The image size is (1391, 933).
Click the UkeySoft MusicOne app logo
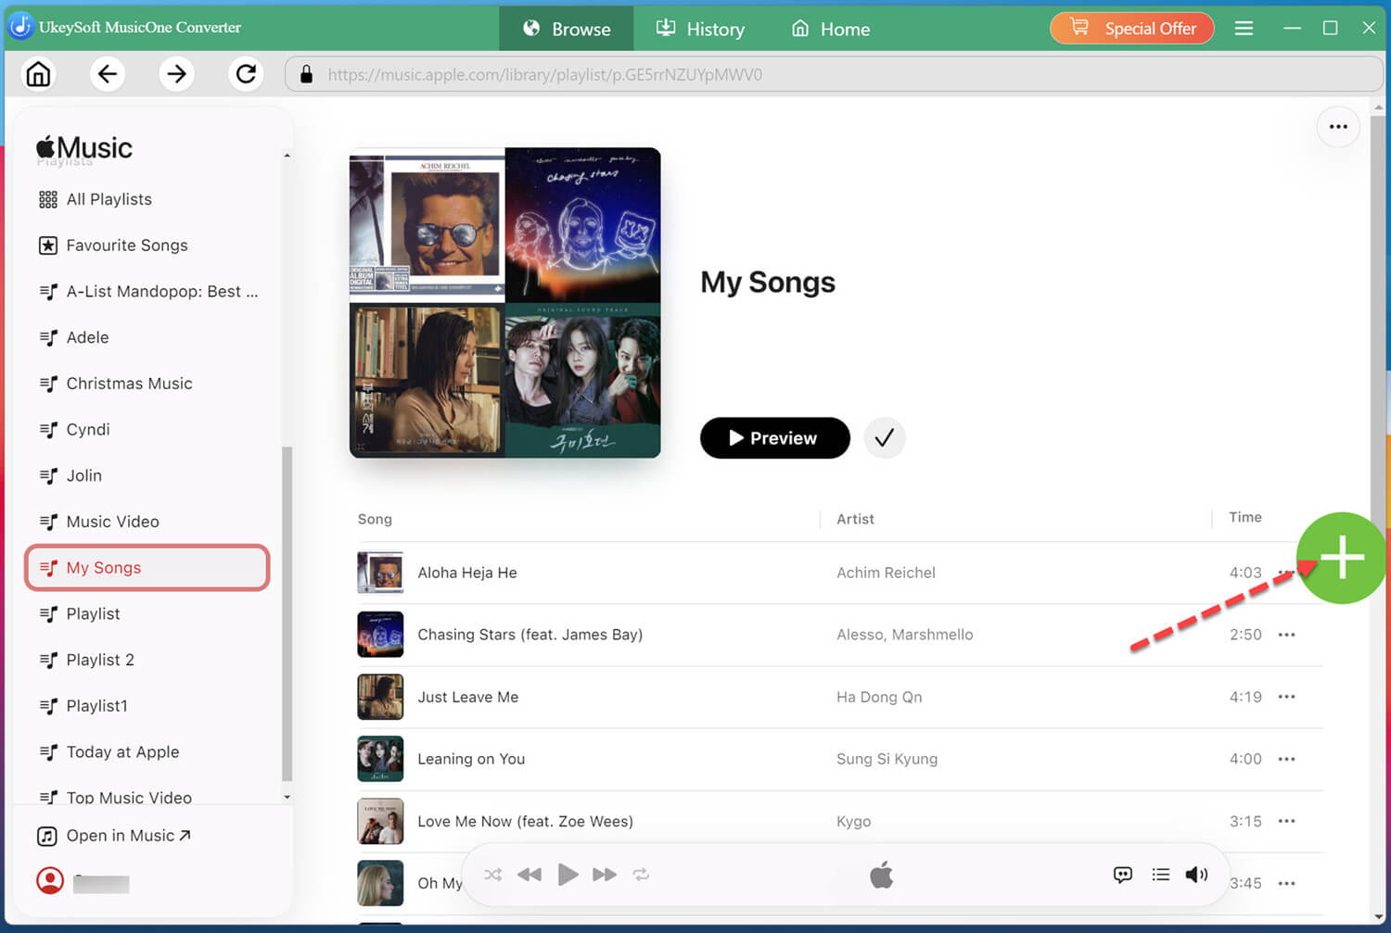tap(20, 27)
